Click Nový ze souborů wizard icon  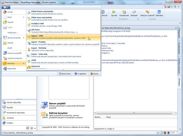point(147,12)
